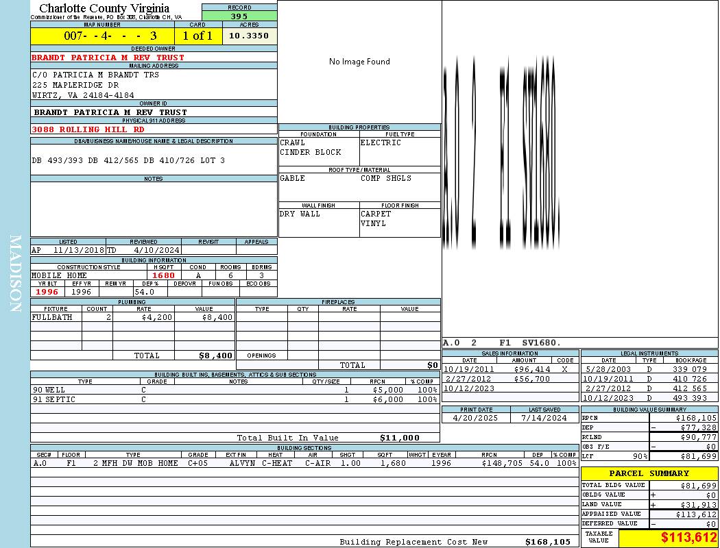
Task: Select roof material COMP SHGLS
Action: (385, 178)
